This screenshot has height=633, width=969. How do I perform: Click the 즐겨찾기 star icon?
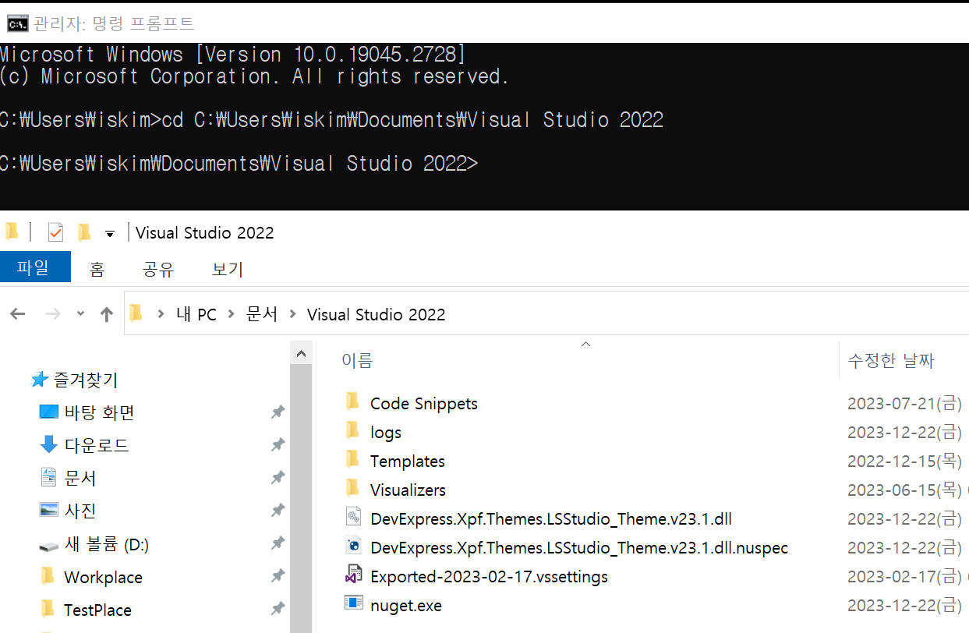[x=40, y=380]
